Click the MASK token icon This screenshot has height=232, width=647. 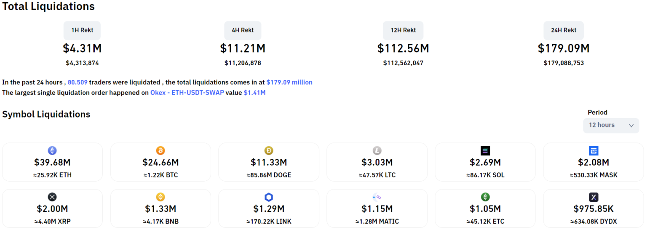[594, 150]
